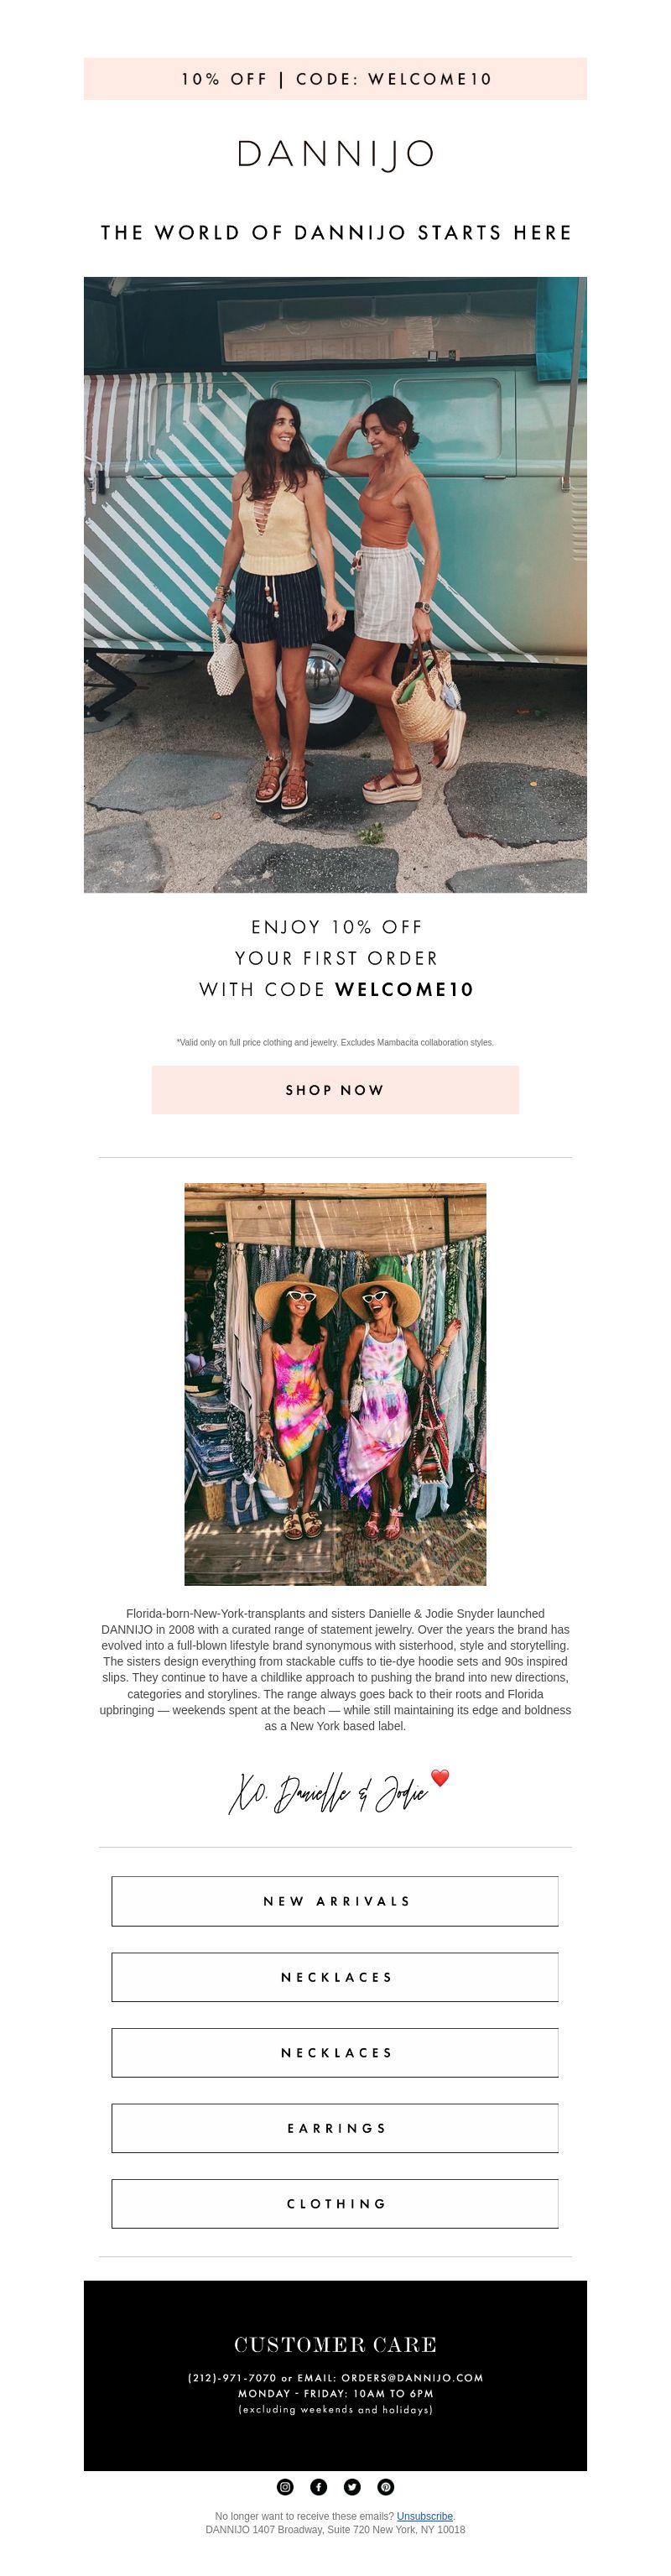Click the Facebook icon in footer

pos(318,2486)
